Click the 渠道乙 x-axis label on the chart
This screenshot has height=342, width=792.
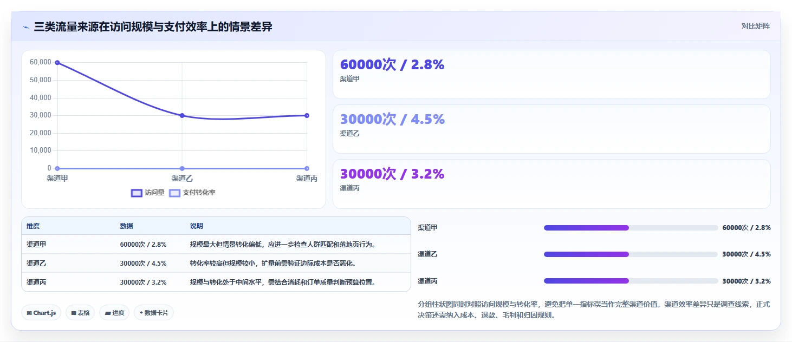182,178
